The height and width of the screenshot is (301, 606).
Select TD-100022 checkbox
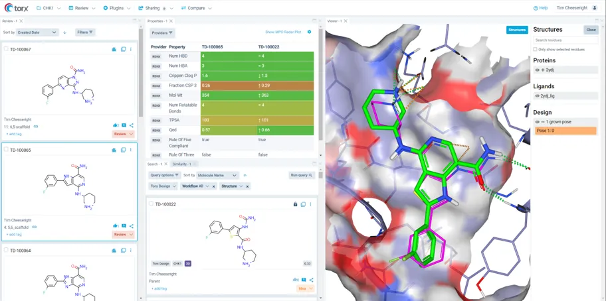pyautogui.click(x=151, y=204)
